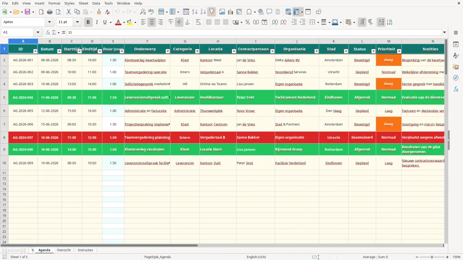Open the filter dropdown for the Datum column
Viewport: 463px width, 260px height.
[x=59, y=51]
